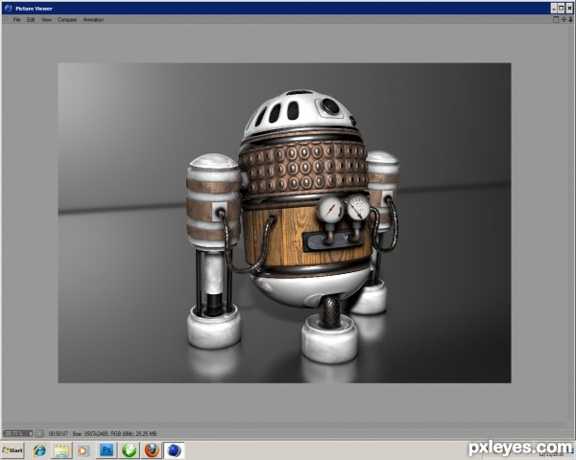Click the 00:50:07 render time text
Image resolution: width=576 pixels, height=460 pixels.
[x=59, y=433]
